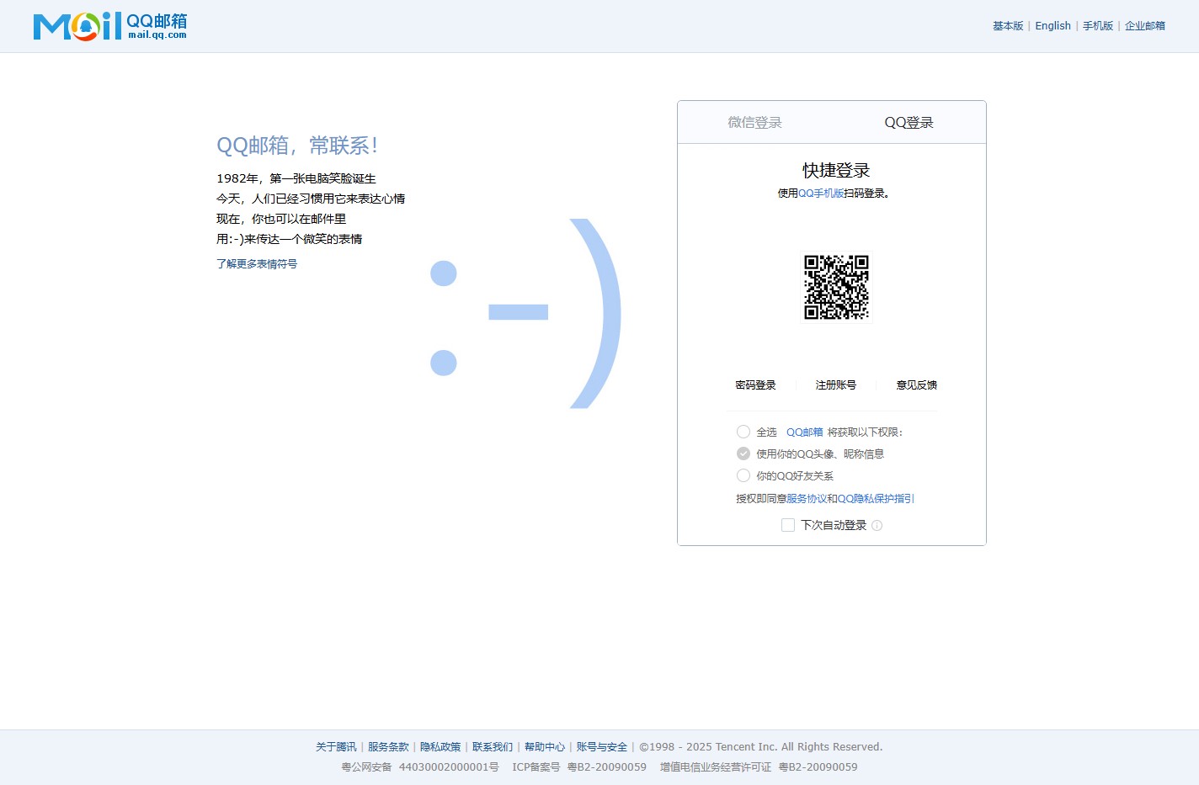
Task: Click the QQ Mail logo
Action: (x=110, y=26)
